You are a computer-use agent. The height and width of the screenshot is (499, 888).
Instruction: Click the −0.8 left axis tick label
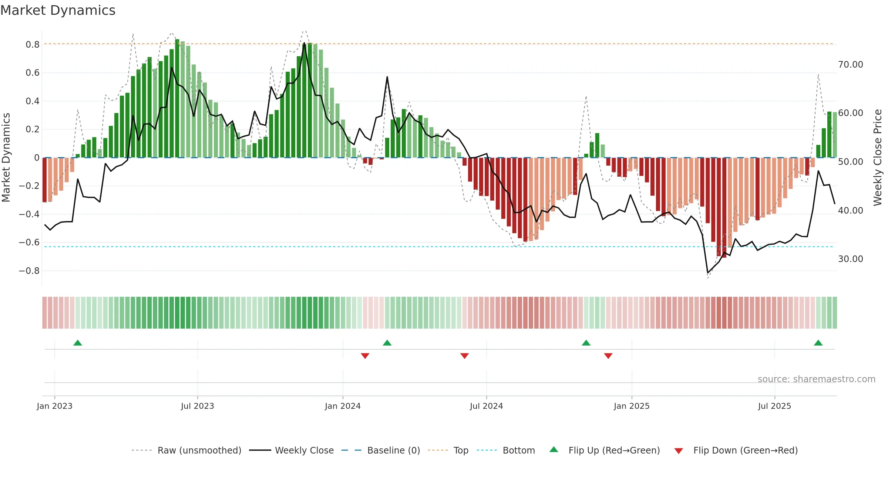point(29,271)
